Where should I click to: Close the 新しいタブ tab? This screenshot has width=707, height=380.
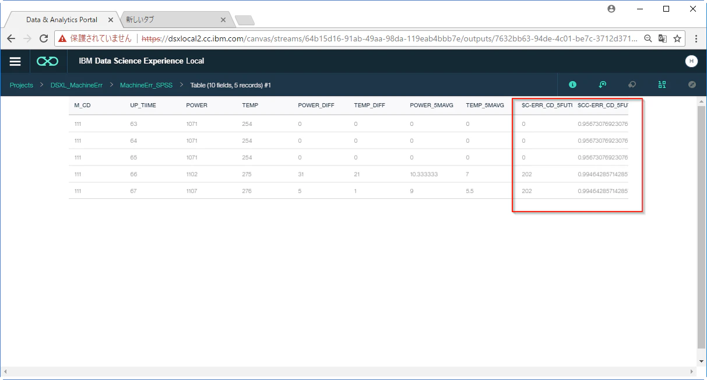coord(223,20)
